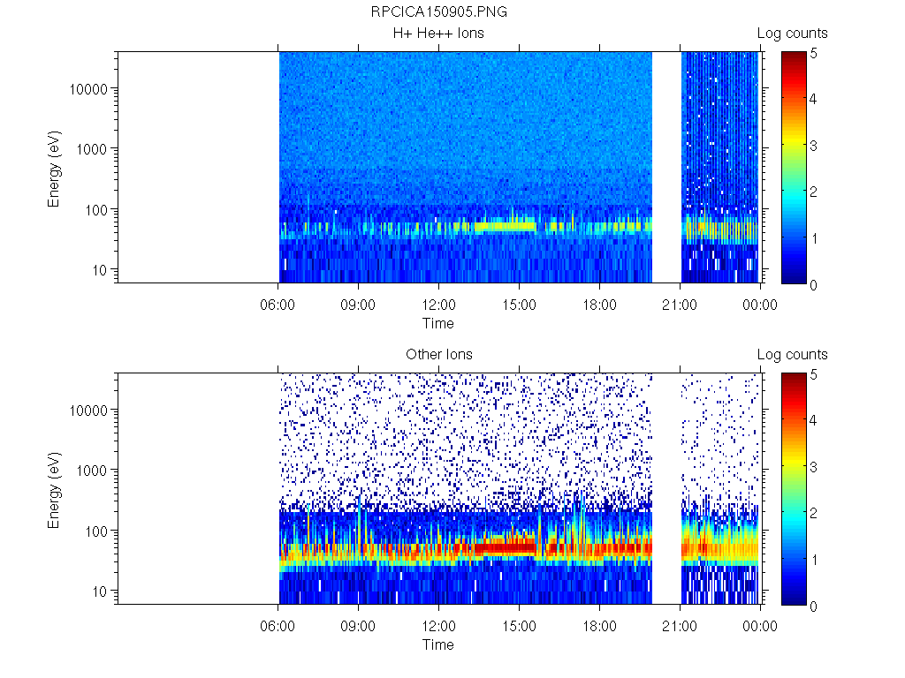This screenshot has width=905, height=678.
Task: Click the value 4 on bottom colorbar
Action: [x=814, y=420]
